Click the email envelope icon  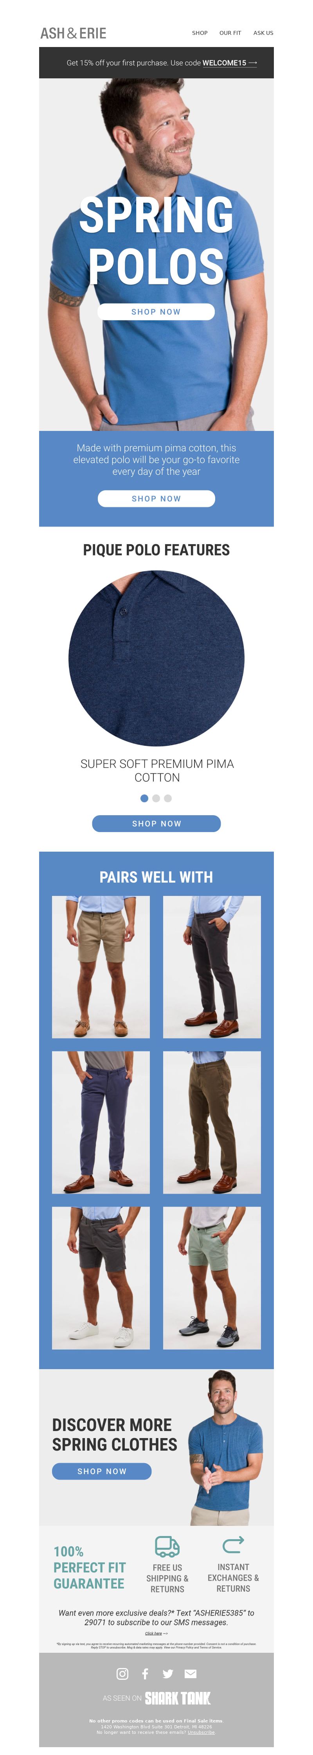click(x=191, y=1673)
